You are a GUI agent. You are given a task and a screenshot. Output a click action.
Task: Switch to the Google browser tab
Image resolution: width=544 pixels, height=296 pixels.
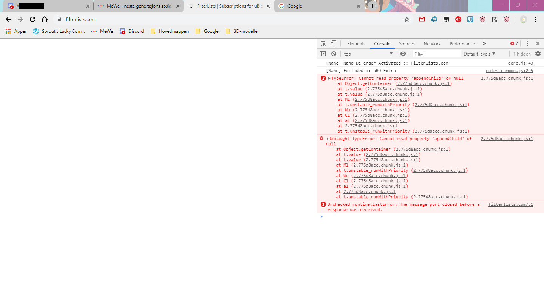click(319, 6)
